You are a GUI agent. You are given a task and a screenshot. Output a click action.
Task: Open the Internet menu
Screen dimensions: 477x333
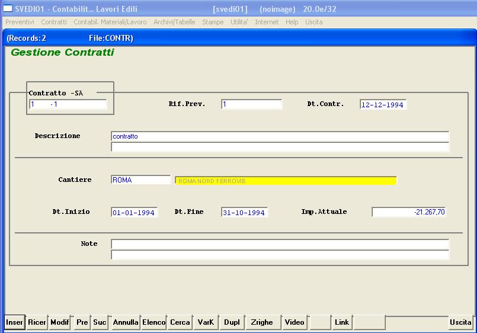tap(267, 22)
